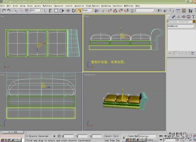Click the Undo arrow icon

click(x=4, y=11)
